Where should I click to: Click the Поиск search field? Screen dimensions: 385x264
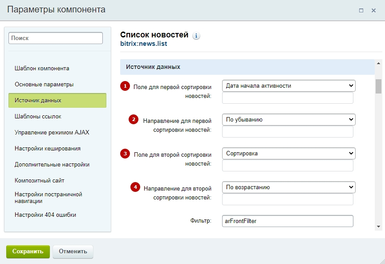[x=56, y=38]
